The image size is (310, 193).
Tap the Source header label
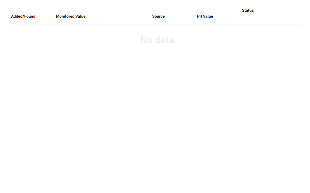tap(158, 16)
